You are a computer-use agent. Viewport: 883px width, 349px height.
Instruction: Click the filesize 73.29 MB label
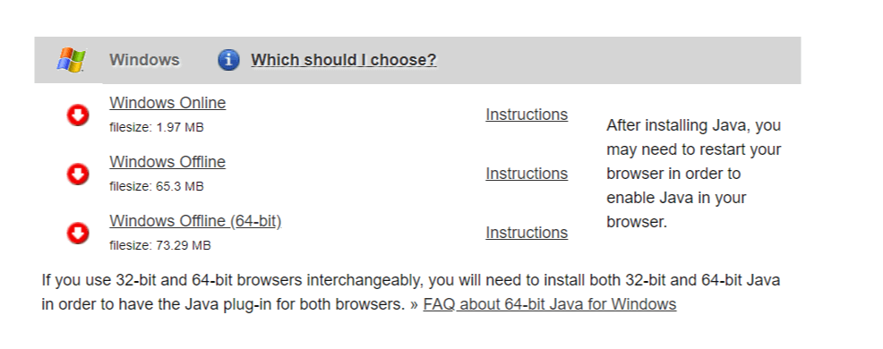[160, 245]
